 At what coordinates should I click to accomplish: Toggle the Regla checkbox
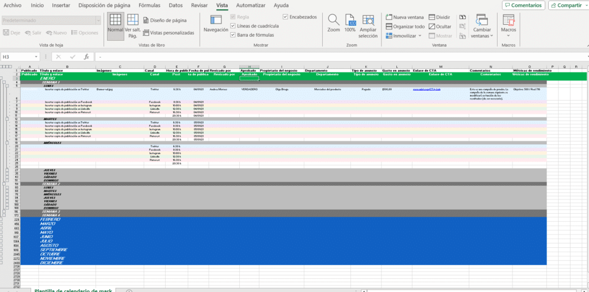click(233, 17)
